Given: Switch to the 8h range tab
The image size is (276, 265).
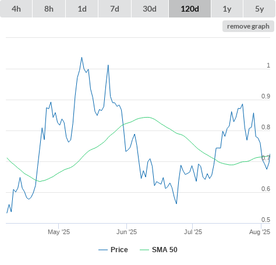Looking at the screenshot, I should click(49, 9).
